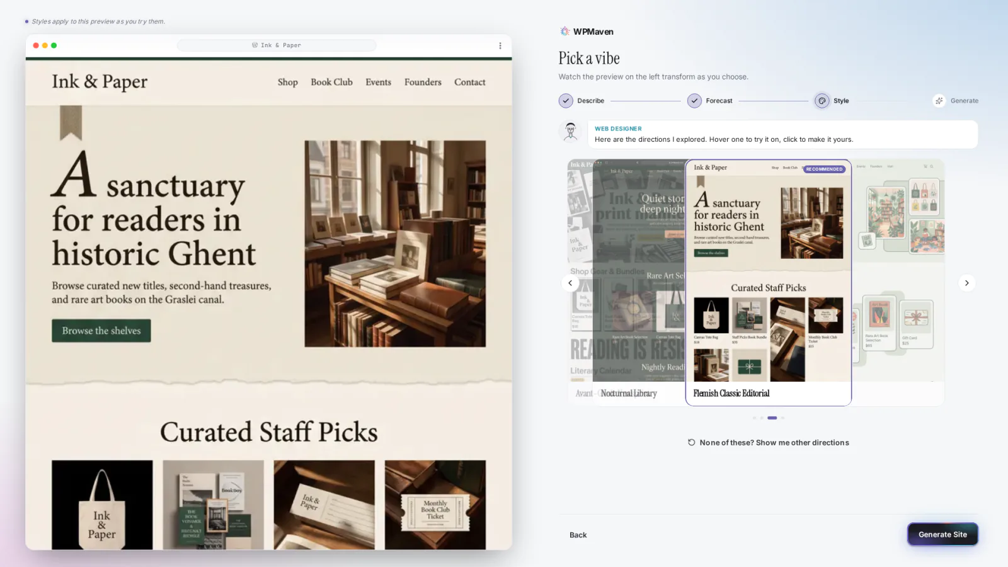
Task: Click the Generate Site button
Action: (942, 534)
